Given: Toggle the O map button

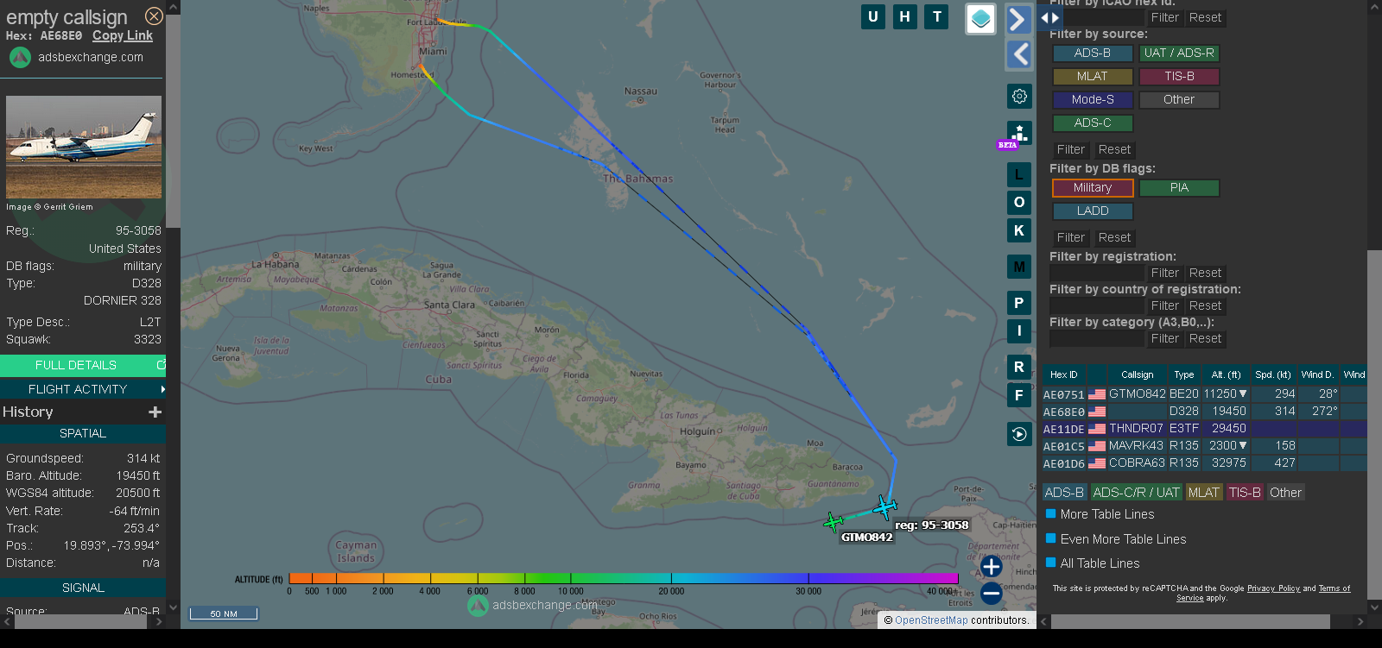Looking at the screenshot, I should [1019, 202].
